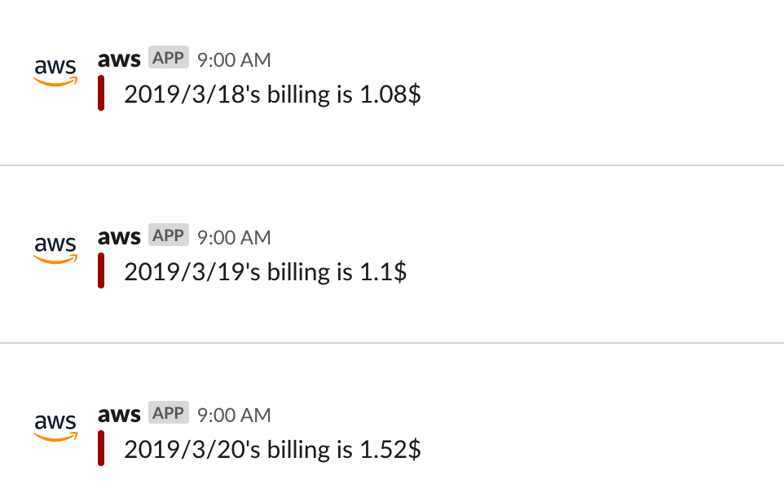Image resolution: width=784 pixels, height=497 pixels.
Task: Click the red attachment bar on the 2019/3/19 message
Action: (x=101, y=270)
